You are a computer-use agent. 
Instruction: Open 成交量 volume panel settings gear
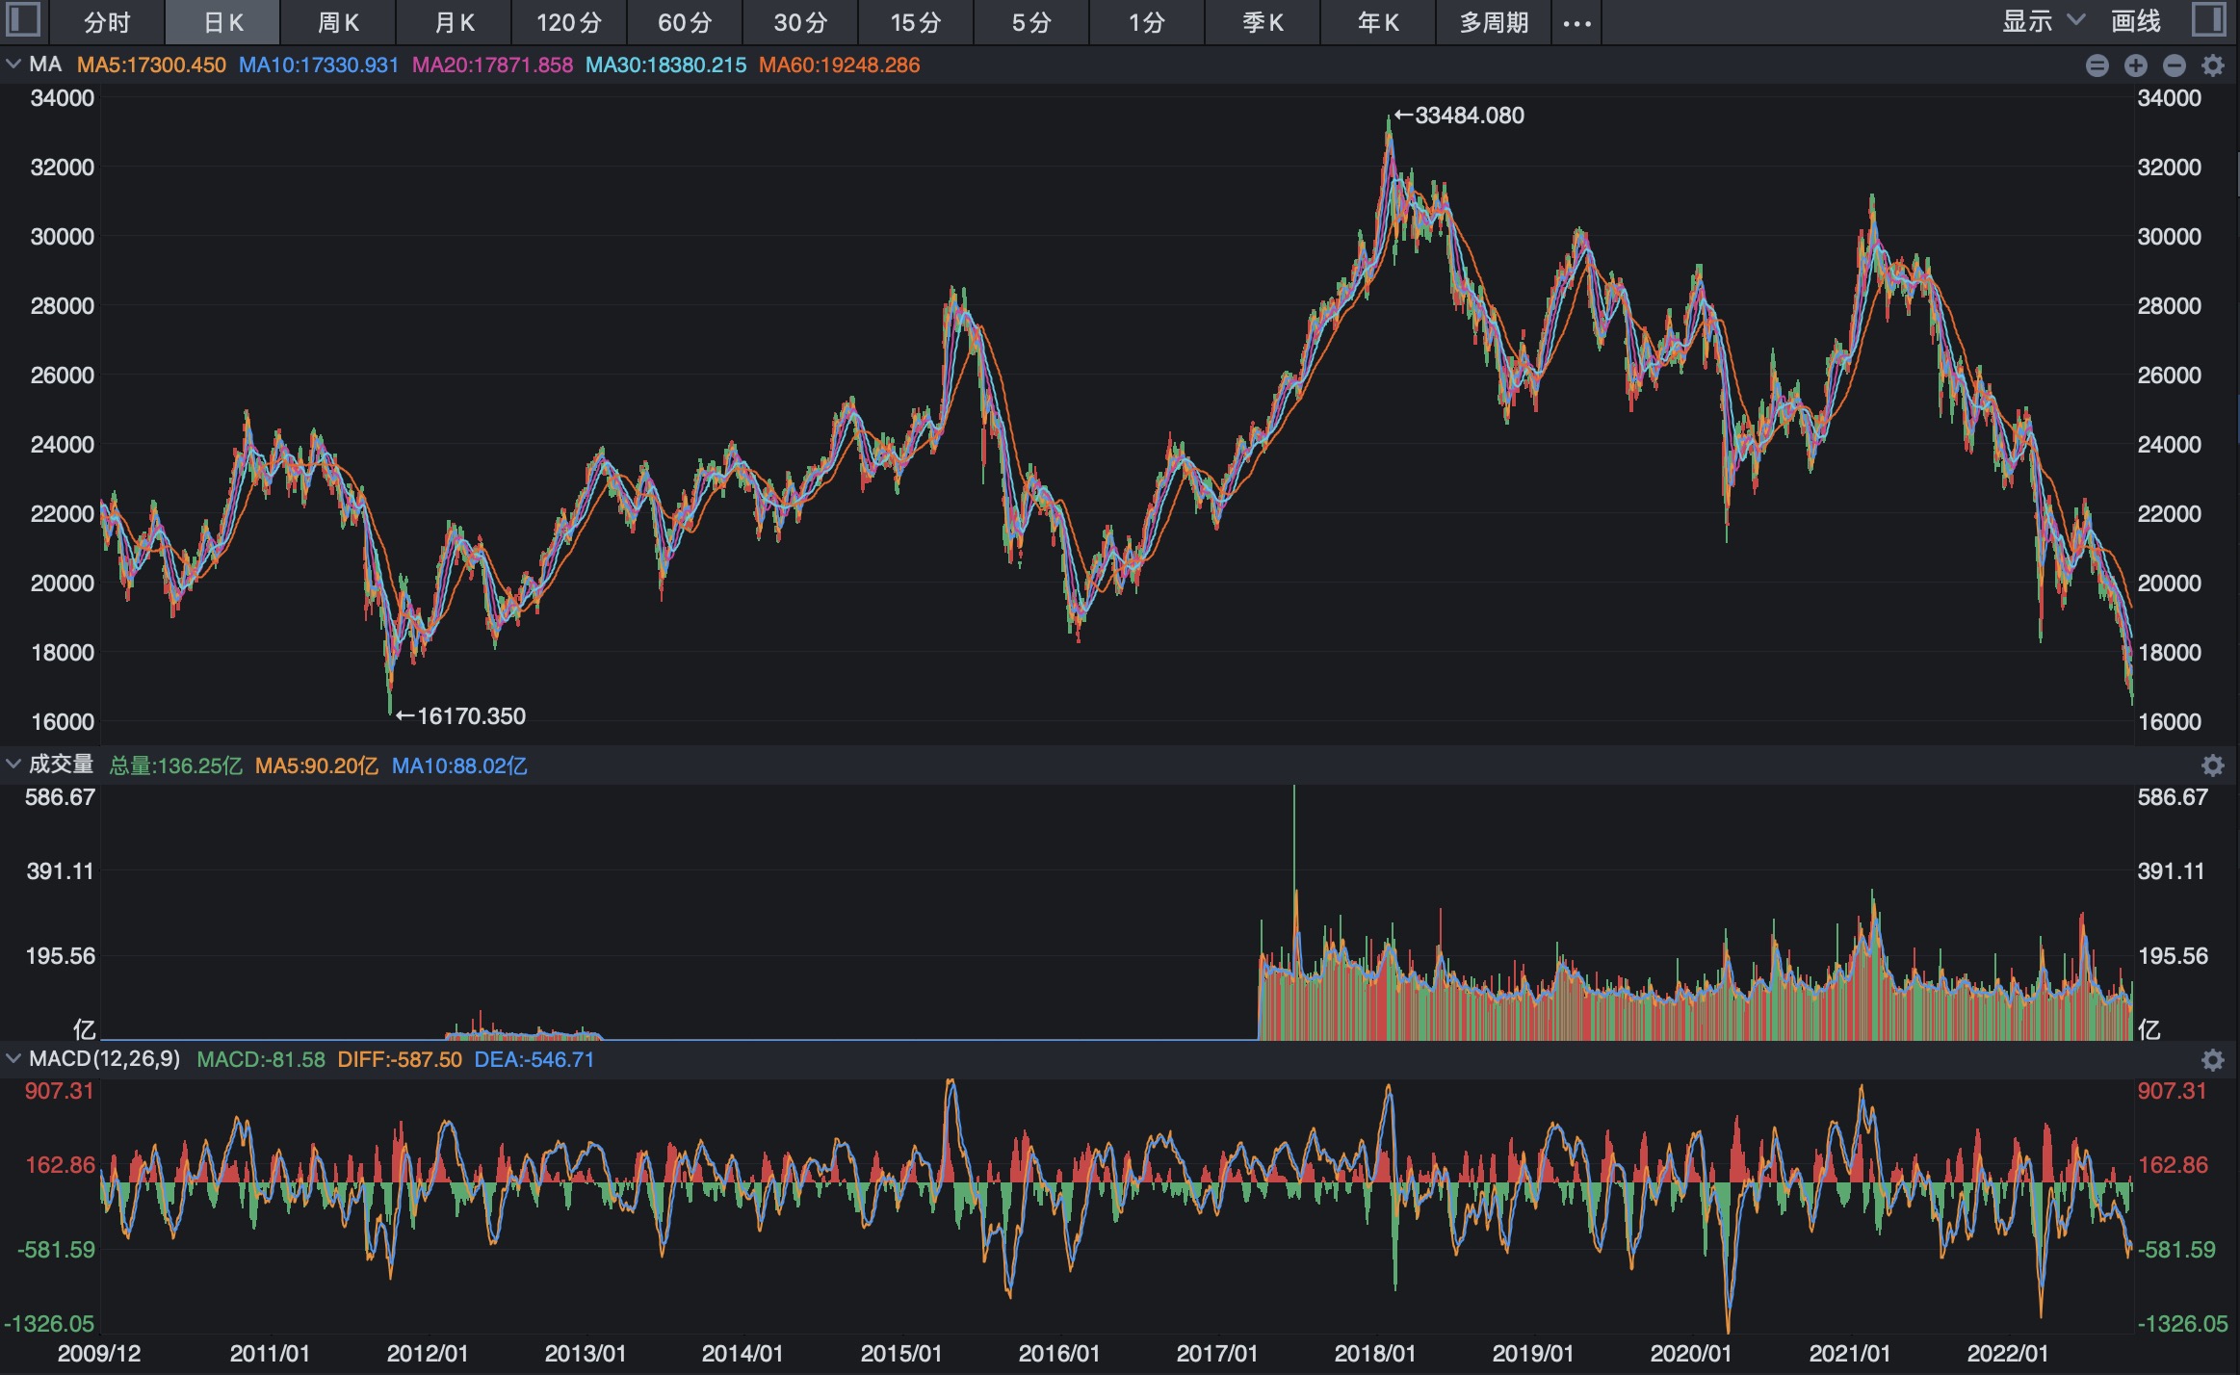tap(2213, 765)
